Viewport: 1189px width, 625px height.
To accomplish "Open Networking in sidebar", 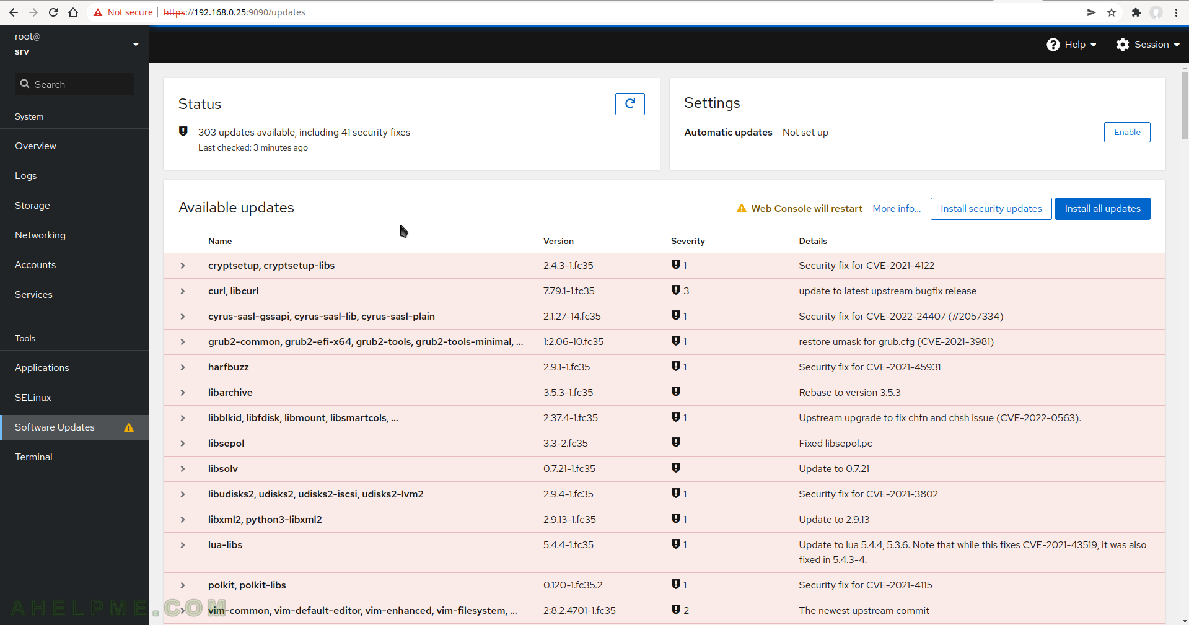I will pyautogui.click(x=74, y=235).
